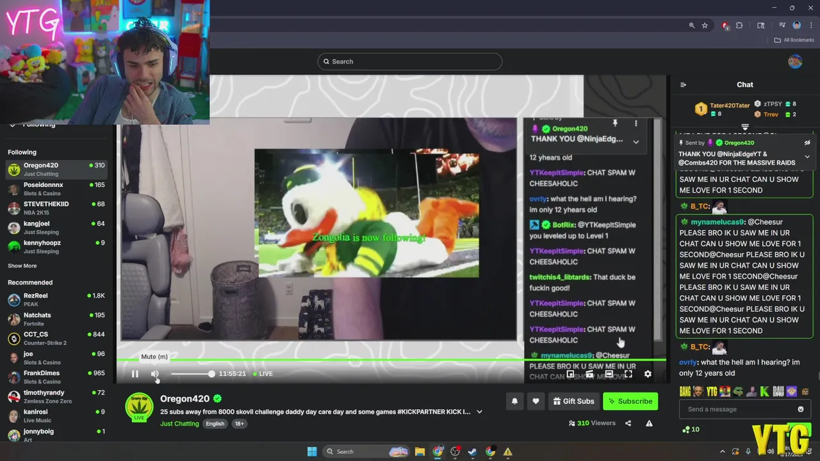The width and height of the screenshot is (820, 461).
Task: Hide the pinned message in chat
Action: (x=807, y=143)
